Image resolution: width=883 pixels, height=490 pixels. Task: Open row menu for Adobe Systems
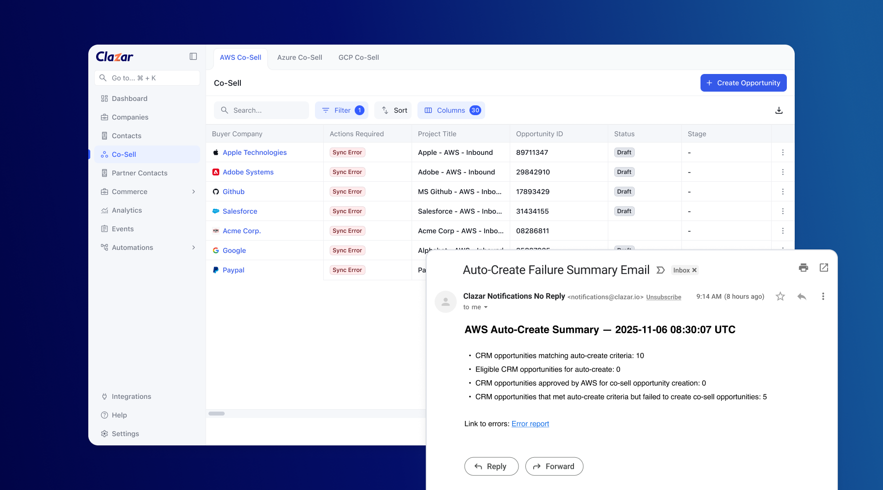click(x=783, y=172)
